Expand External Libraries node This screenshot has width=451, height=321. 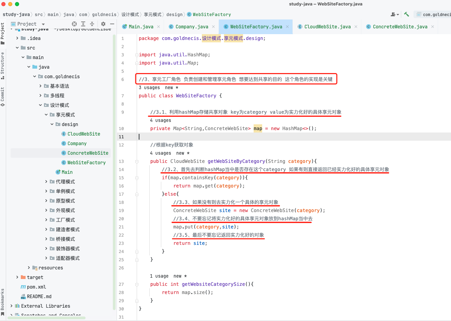tap(12, 306)
